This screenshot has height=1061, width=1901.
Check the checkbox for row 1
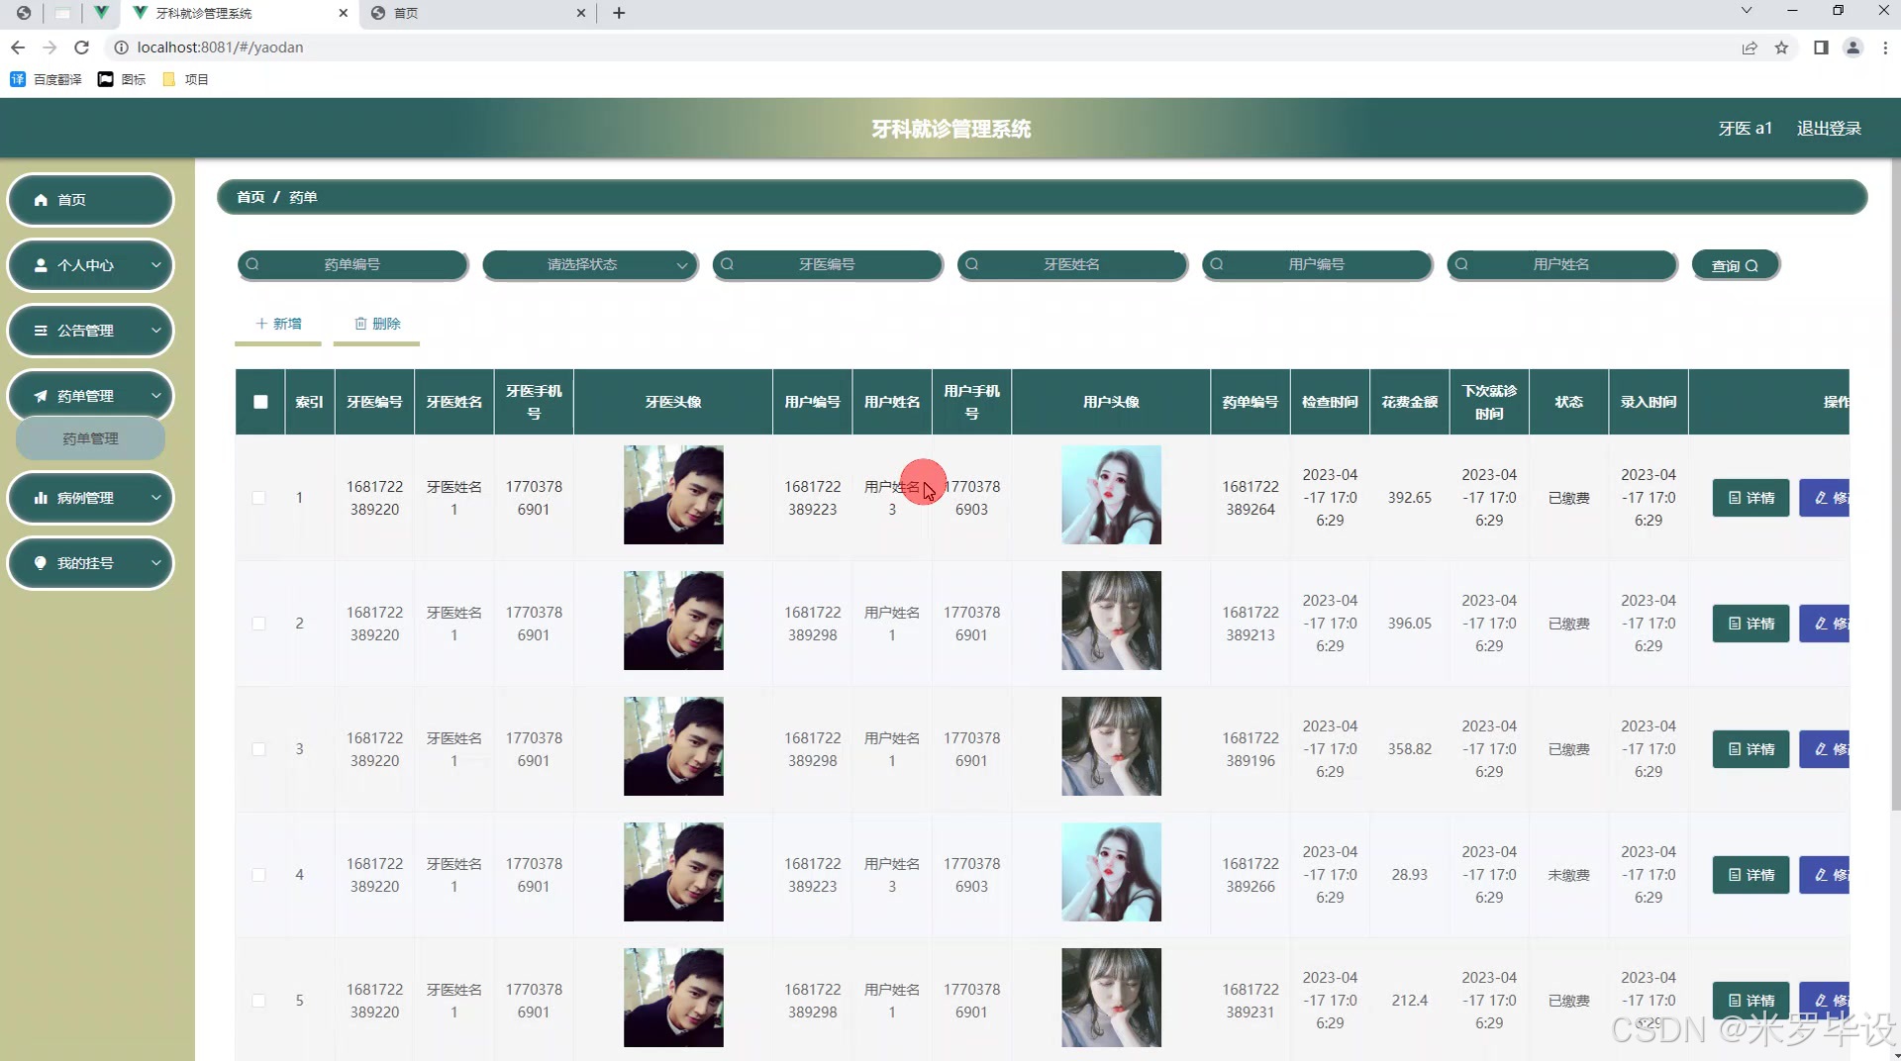coord(258,498)
